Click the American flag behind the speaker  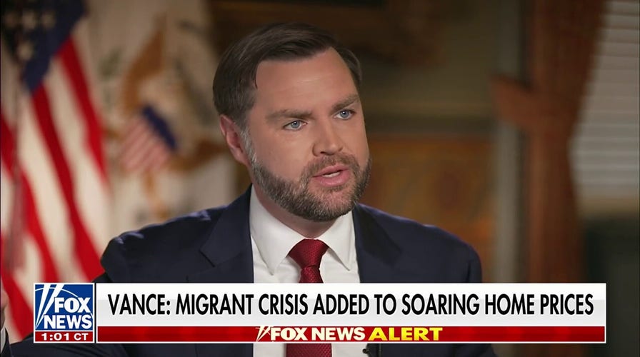pos(49,164)
